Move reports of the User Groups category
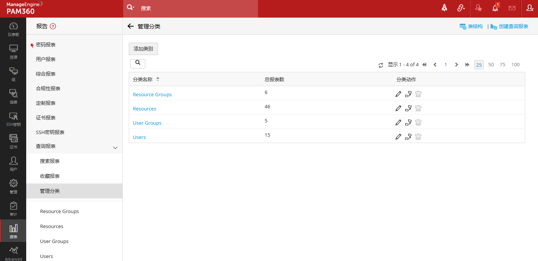The image size is (538, 261). point(408,122)
